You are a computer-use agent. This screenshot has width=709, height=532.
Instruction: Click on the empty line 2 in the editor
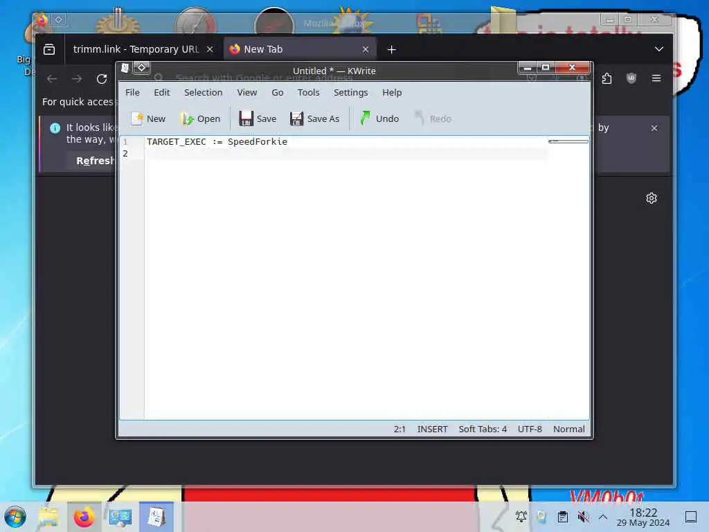click(x=346, y=154)
